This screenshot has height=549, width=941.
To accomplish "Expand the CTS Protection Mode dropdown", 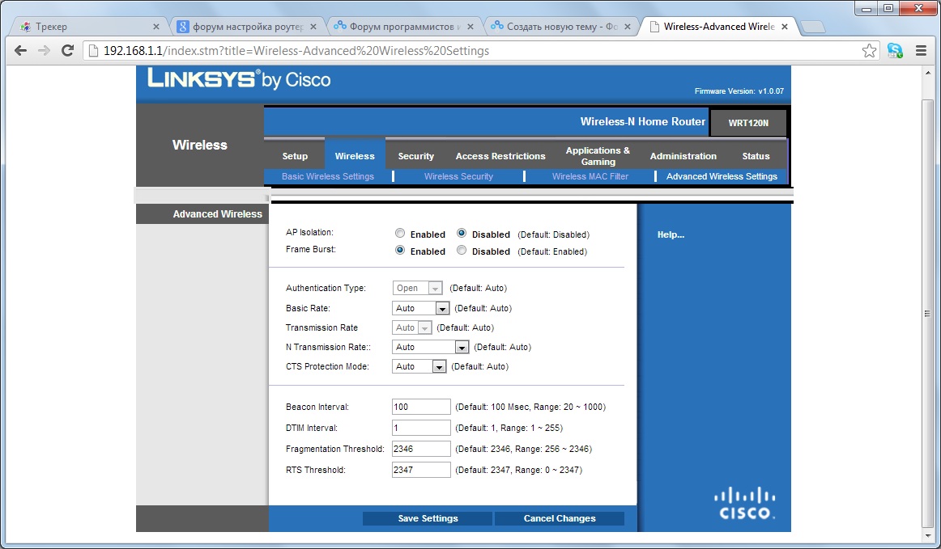I will point(419,366).
